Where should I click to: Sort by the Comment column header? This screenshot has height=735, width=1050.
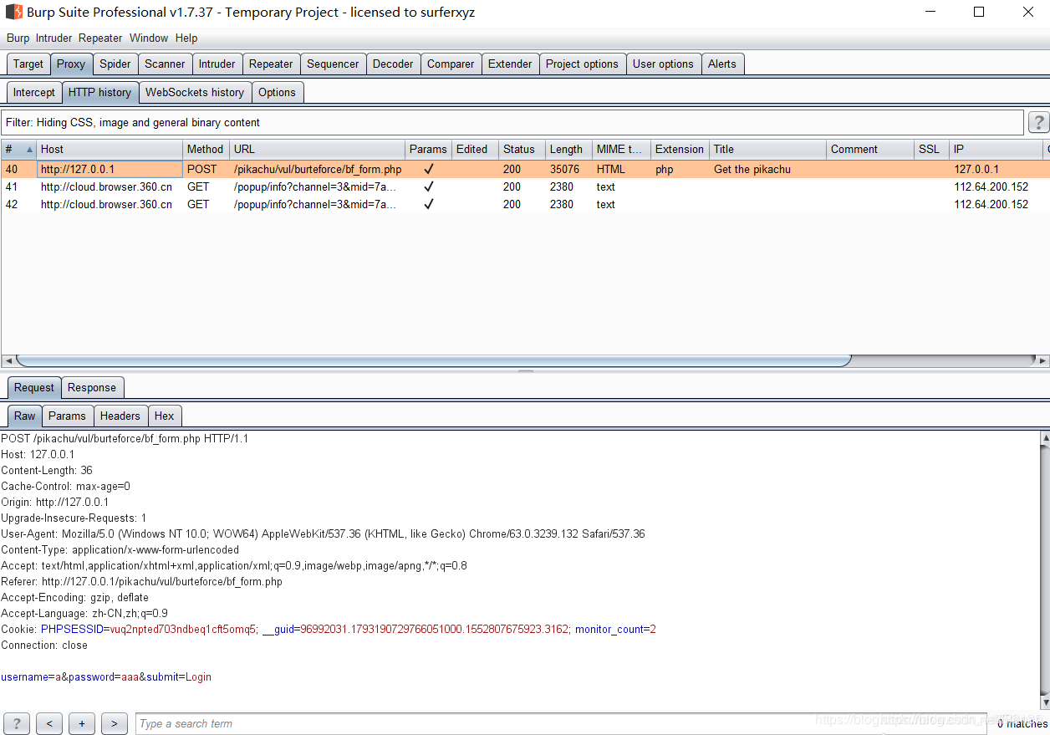click(870, 150)
